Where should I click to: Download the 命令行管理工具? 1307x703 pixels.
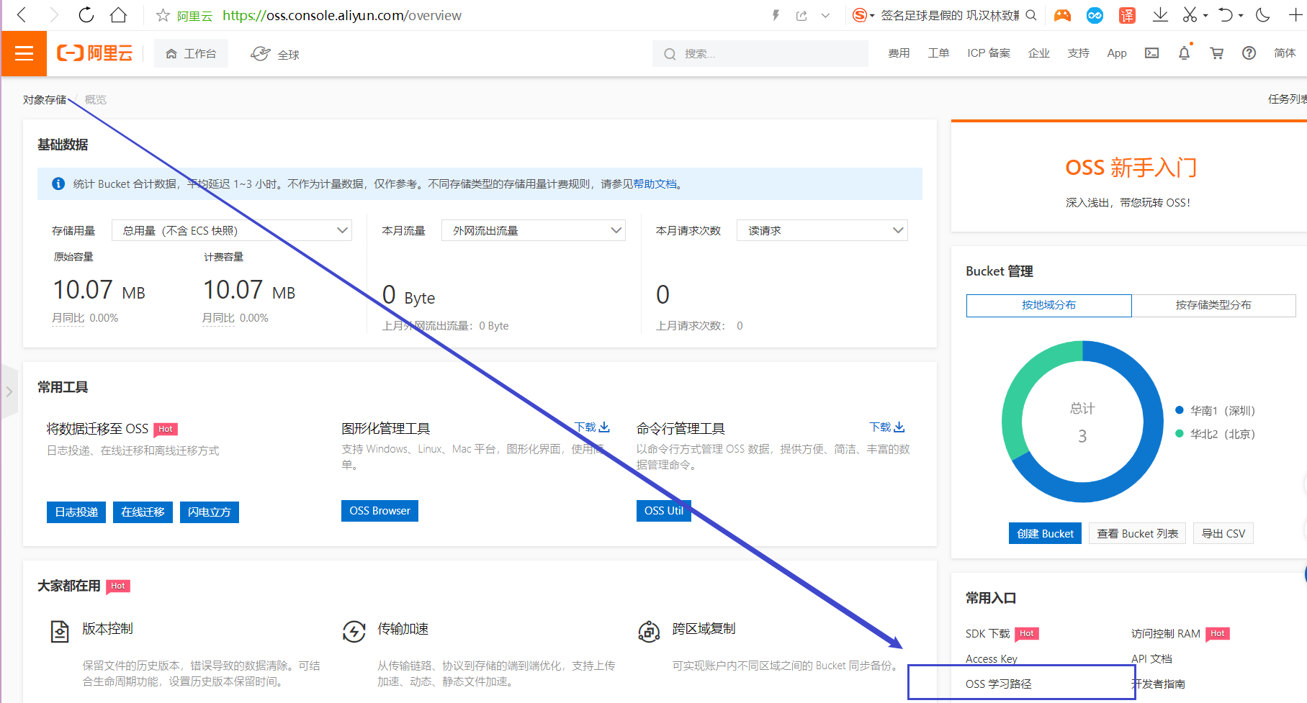click(x=887, y=427)
